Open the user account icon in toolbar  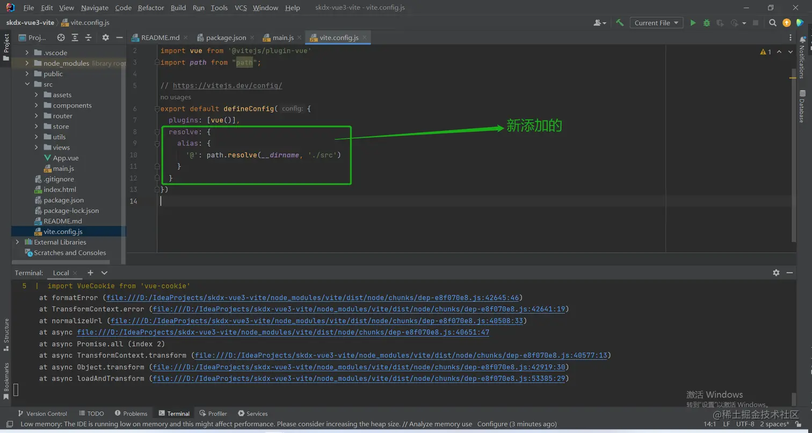coord(599,23)
